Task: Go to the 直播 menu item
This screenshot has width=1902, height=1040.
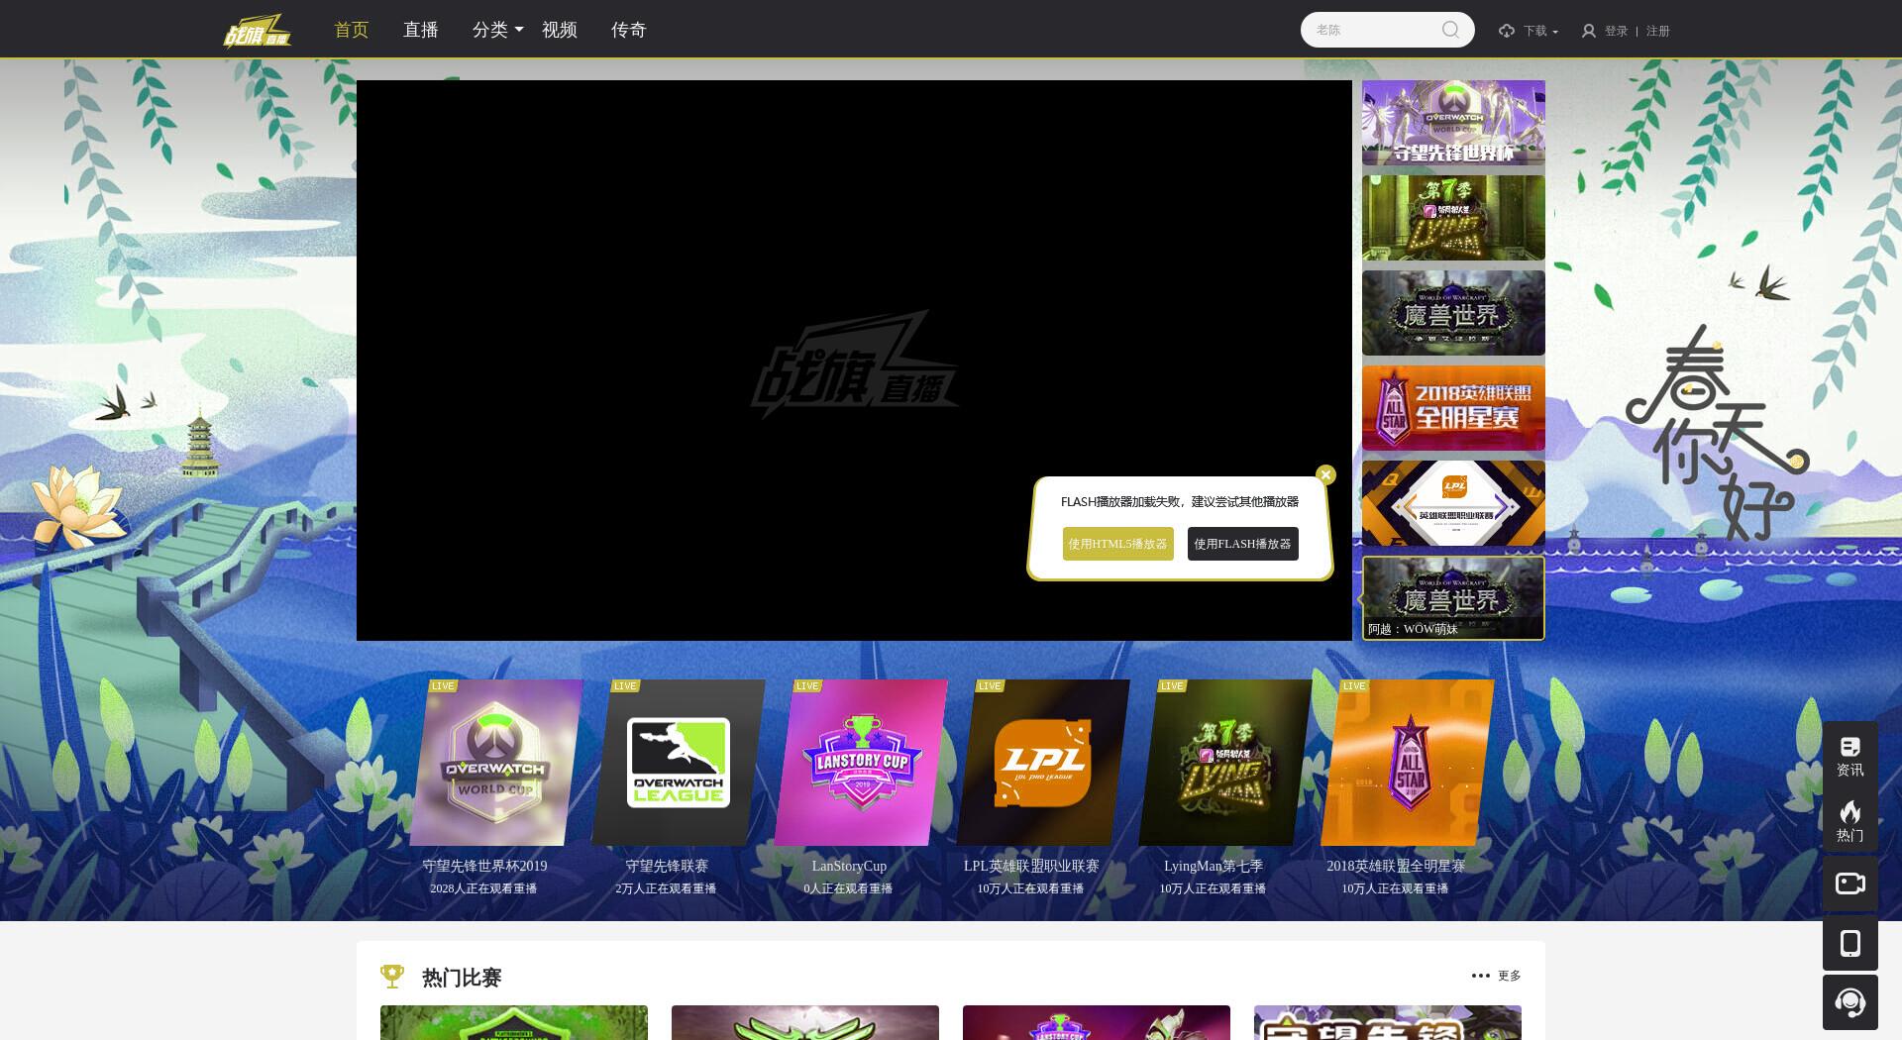Action: pos(421,30)
